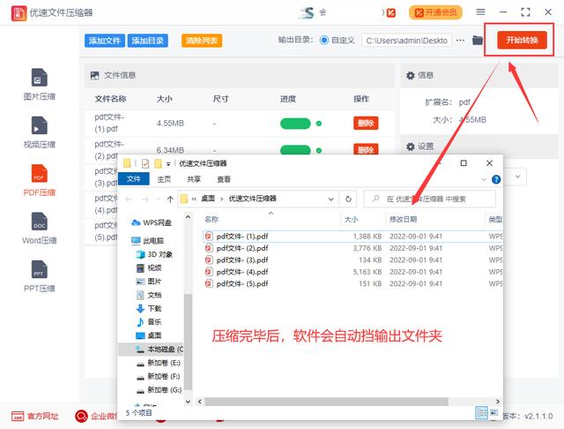Image resolution: width=564 pixels, height=429 pixels.
Task: Click the Explorer forward arrow
Action: click(145, 199)
